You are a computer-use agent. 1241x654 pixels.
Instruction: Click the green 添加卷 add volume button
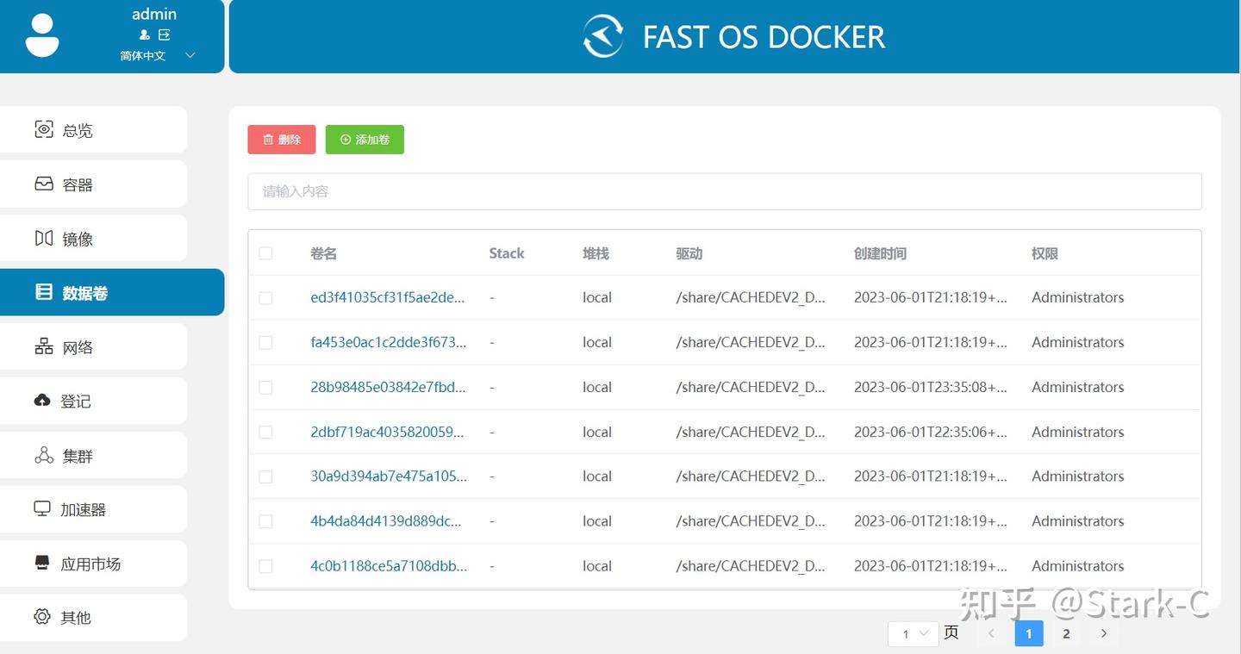pyautogui.click(x=365, y=139)
